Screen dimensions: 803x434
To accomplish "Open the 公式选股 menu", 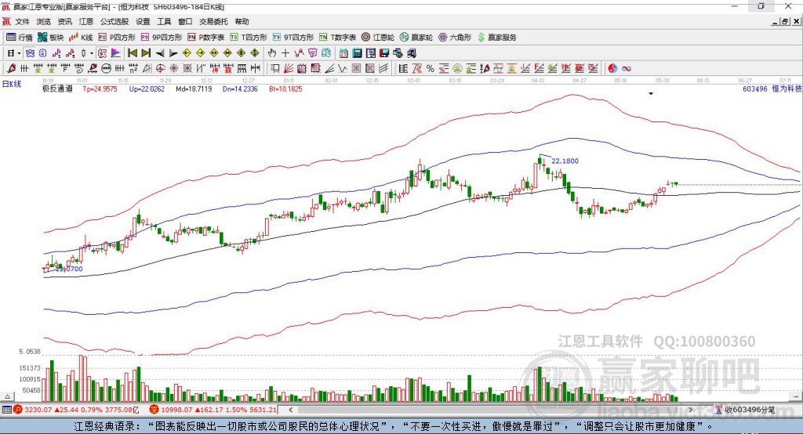I will pyautogui.click(x=114, y=21).
